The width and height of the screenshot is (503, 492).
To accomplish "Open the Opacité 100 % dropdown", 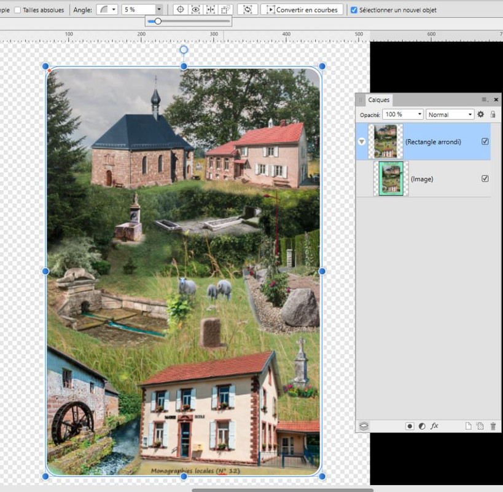I will (x=403, y=114).
